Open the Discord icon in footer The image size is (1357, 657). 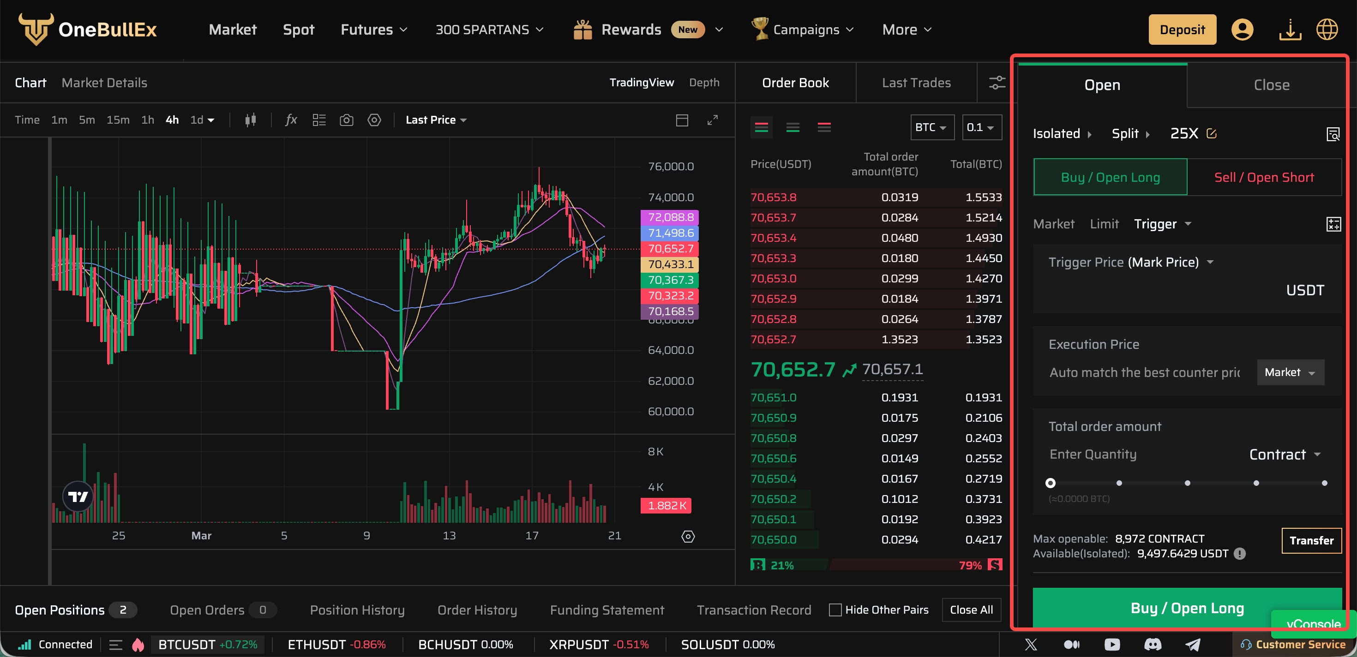[x=1152, y=645]
